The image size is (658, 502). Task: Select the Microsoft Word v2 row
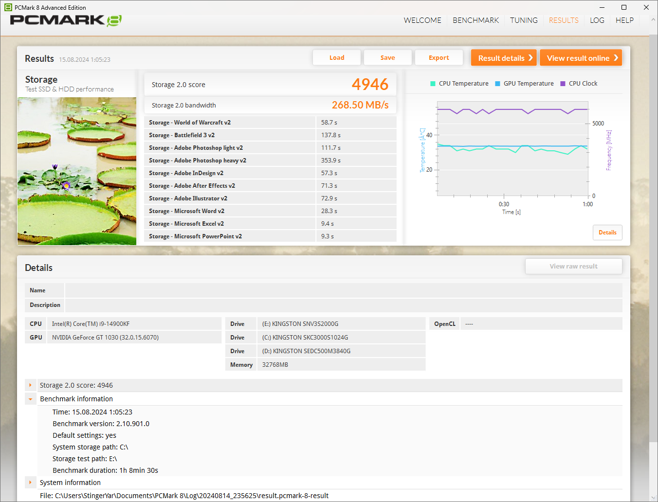[270, 211]
